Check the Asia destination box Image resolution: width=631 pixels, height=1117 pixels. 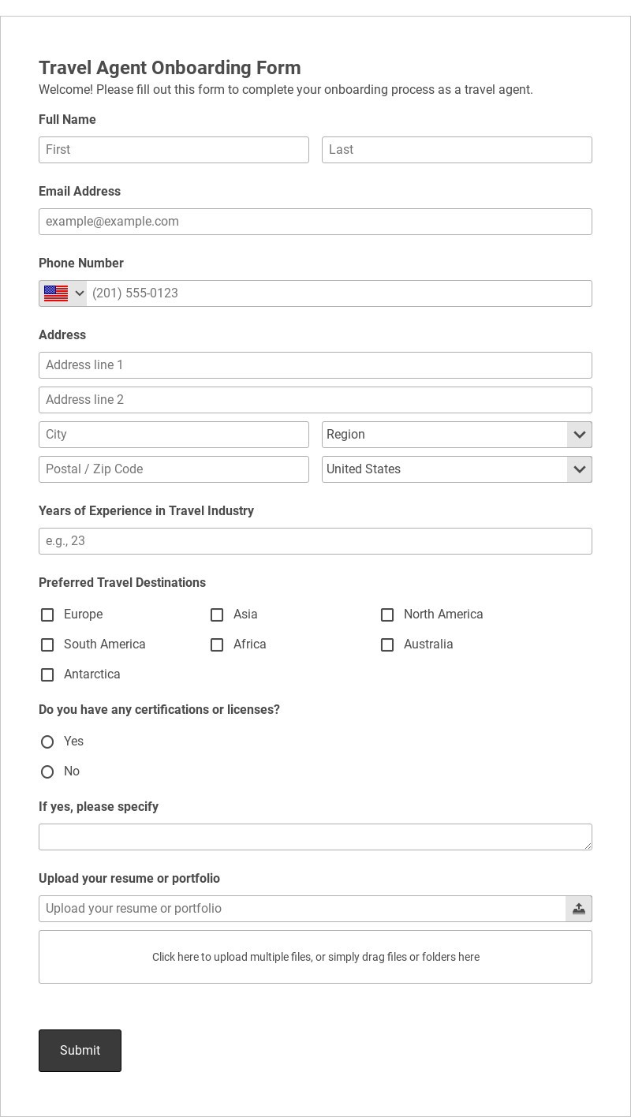point(217,615)
